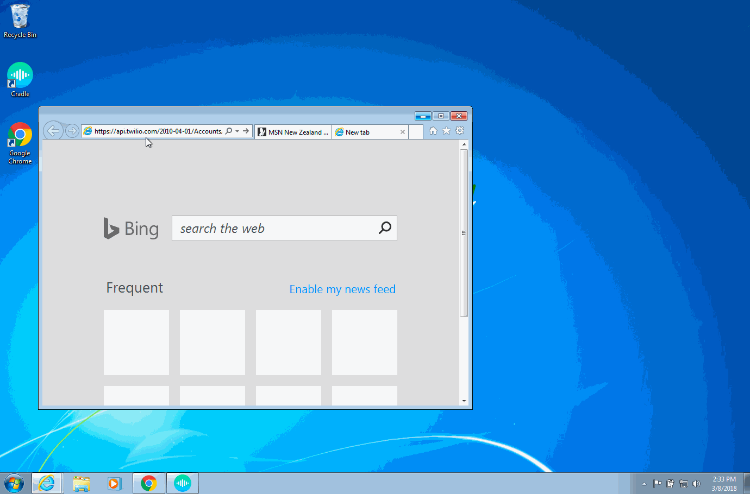
Task: Click the Bing logo
Action: [x=131, y=229]
